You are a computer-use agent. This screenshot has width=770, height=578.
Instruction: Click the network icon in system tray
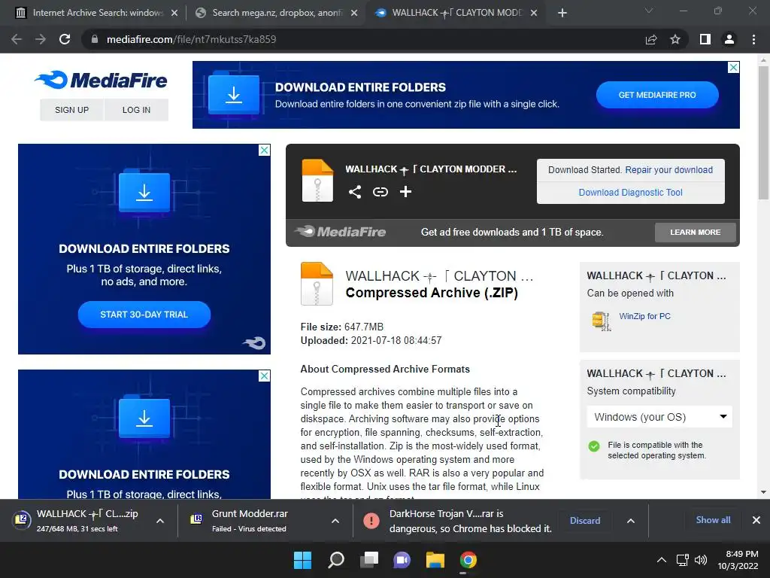pos(682,560)
